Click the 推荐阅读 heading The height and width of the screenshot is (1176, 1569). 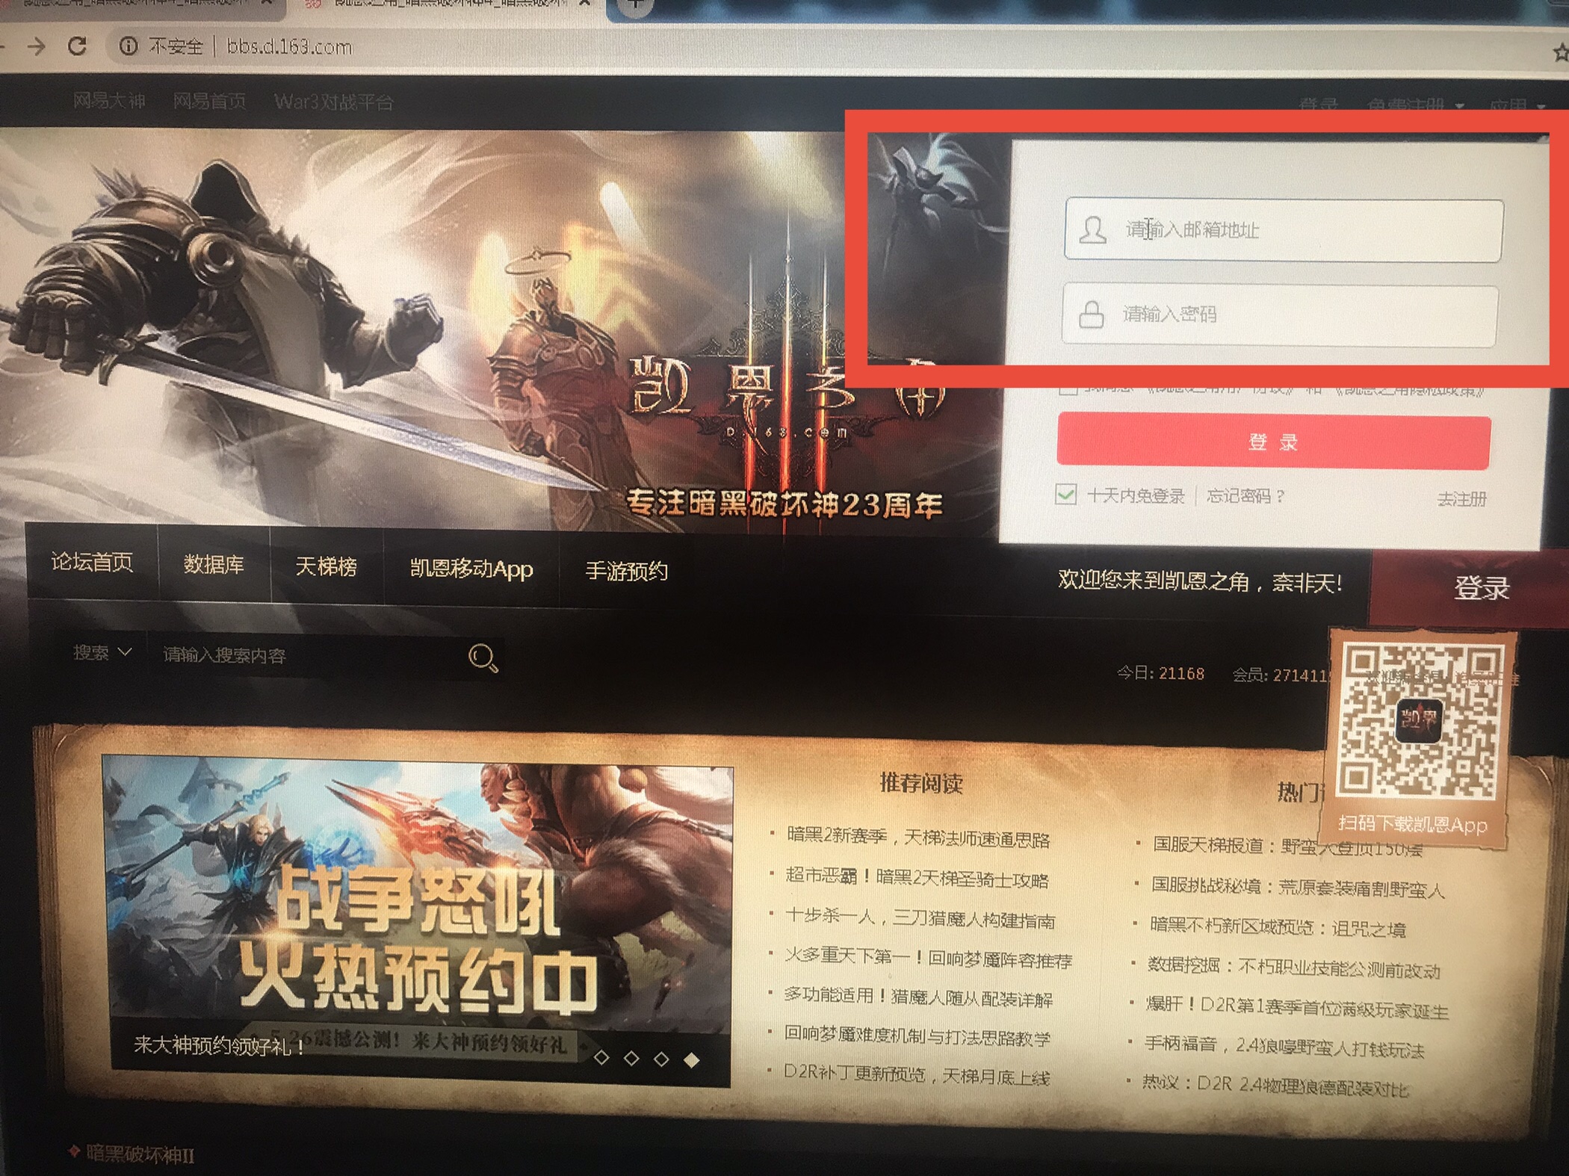(920, 783)
